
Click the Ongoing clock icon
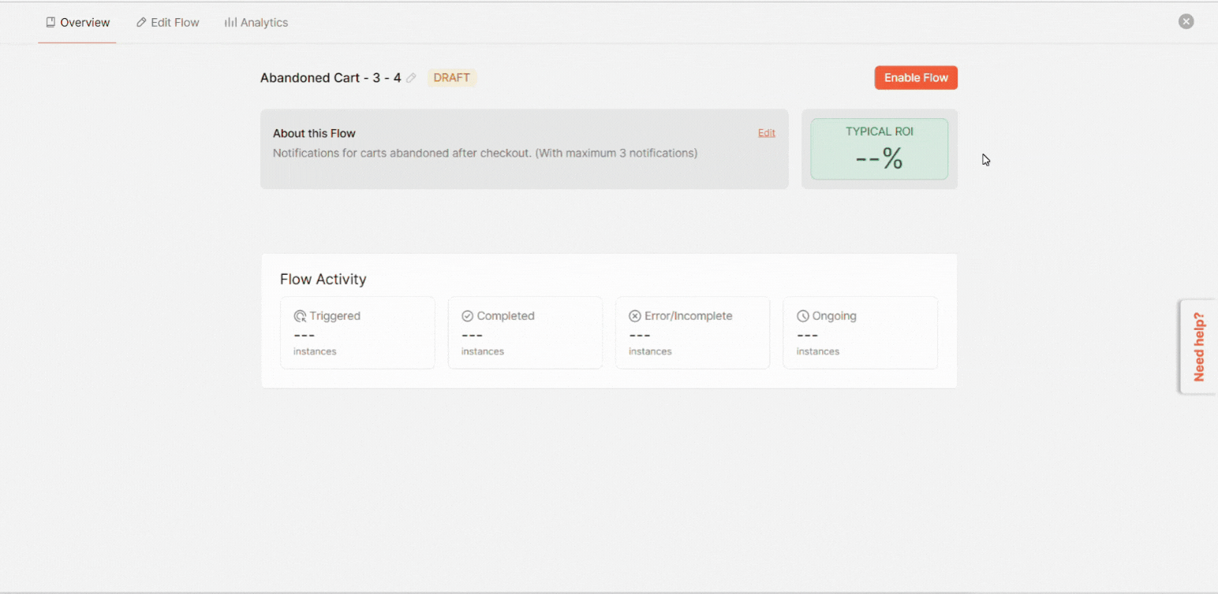pyautogui.click(x=803, y=316)
